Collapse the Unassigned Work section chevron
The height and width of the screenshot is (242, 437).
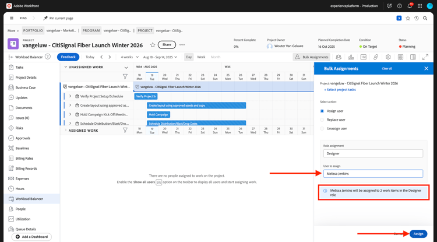click(66, 67)
